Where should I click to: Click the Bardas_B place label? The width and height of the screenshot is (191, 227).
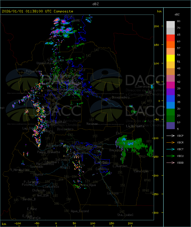[x=29, y=199]
